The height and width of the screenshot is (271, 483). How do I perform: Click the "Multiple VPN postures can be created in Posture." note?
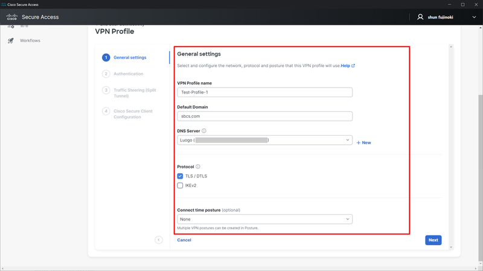218,228
